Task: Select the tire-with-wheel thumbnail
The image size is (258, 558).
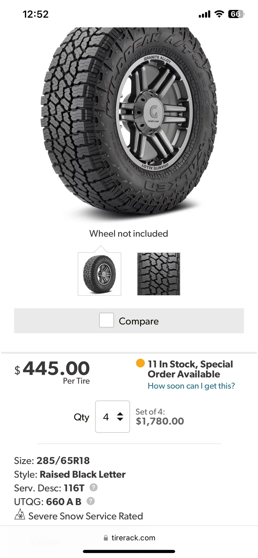Action: click(99, 274)
